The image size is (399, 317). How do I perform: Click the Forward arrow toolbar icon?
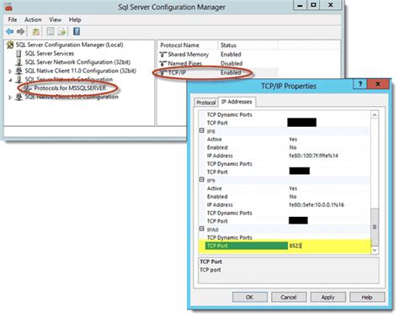20,32
